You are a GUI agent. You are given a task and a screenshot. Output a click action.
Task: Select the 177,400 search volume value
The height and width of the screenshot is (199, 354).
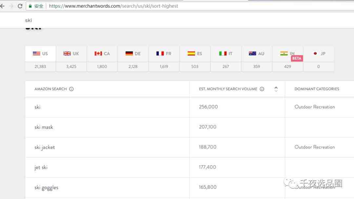[x=207, y=167]
